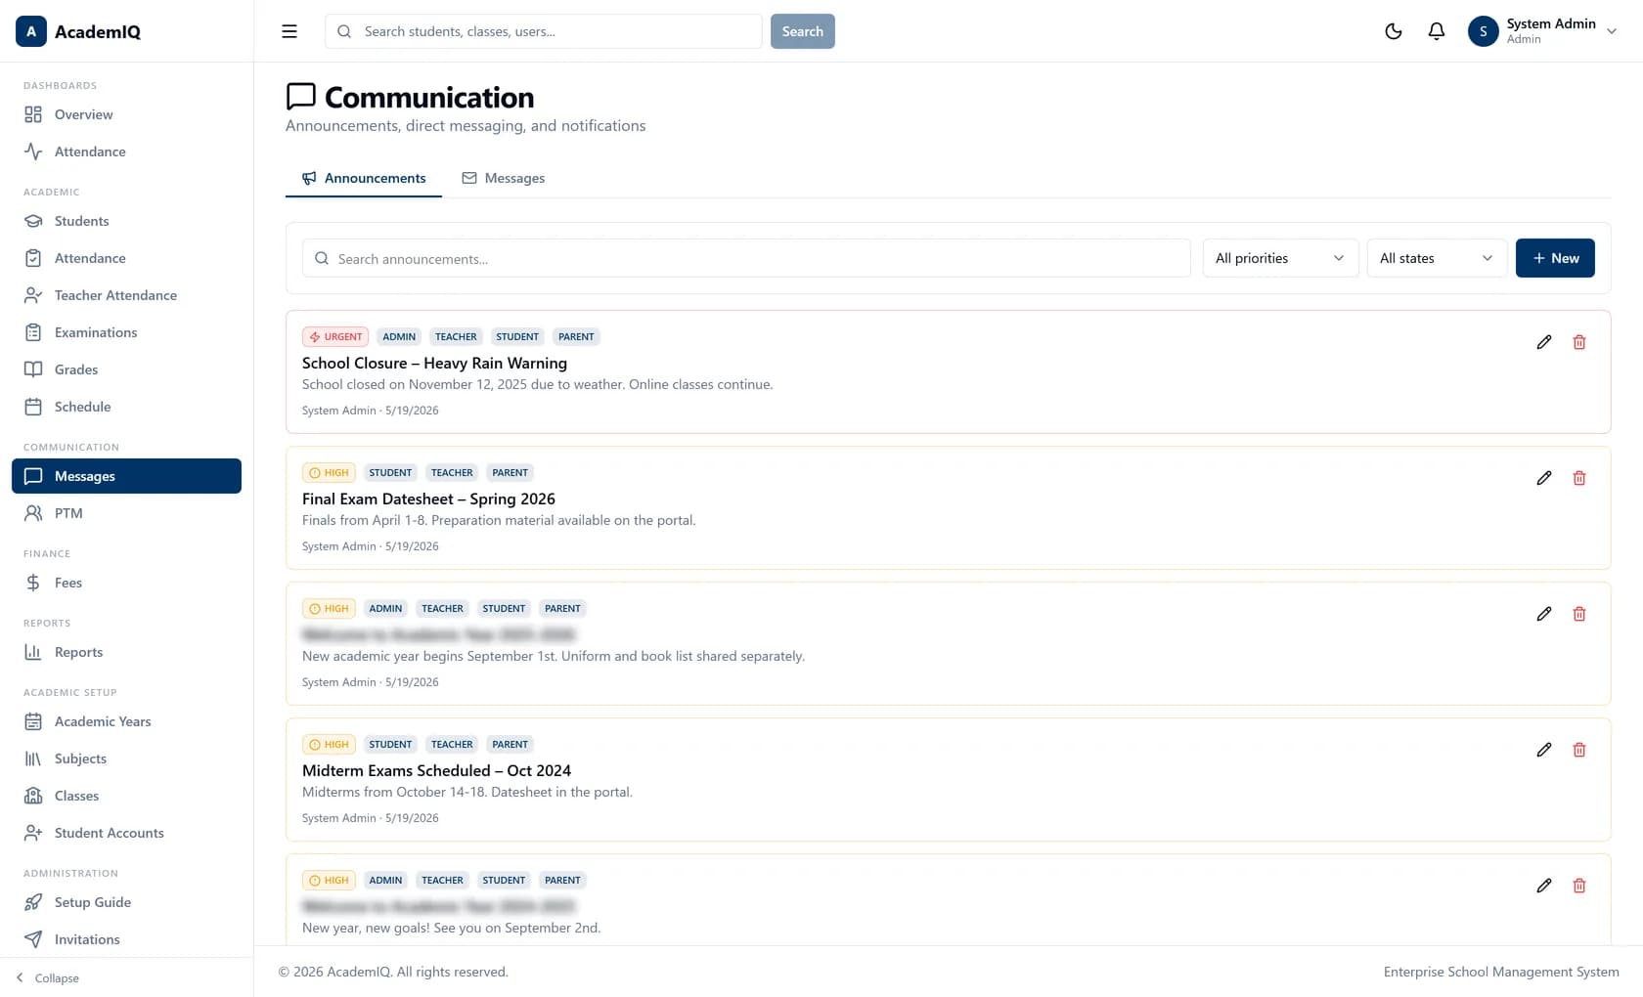Collapse the sidebar

click(x=48, y=977)
